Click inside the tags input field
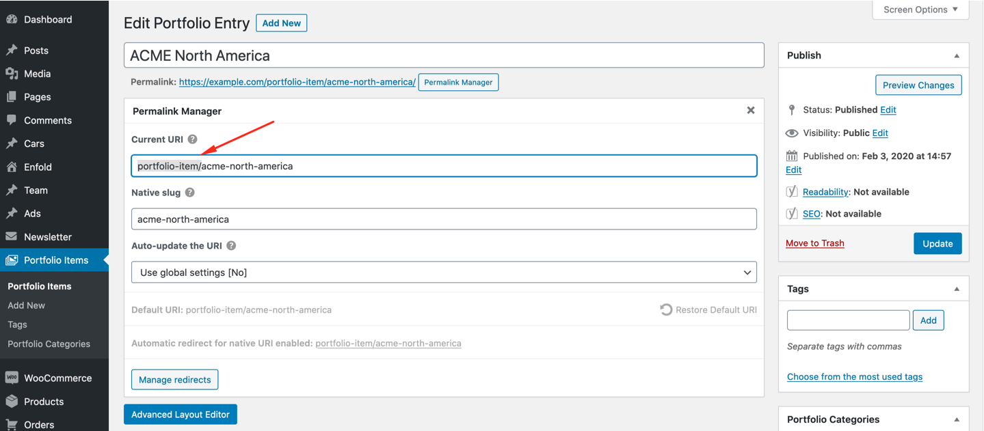984x431 pixels. pos(848,320)
